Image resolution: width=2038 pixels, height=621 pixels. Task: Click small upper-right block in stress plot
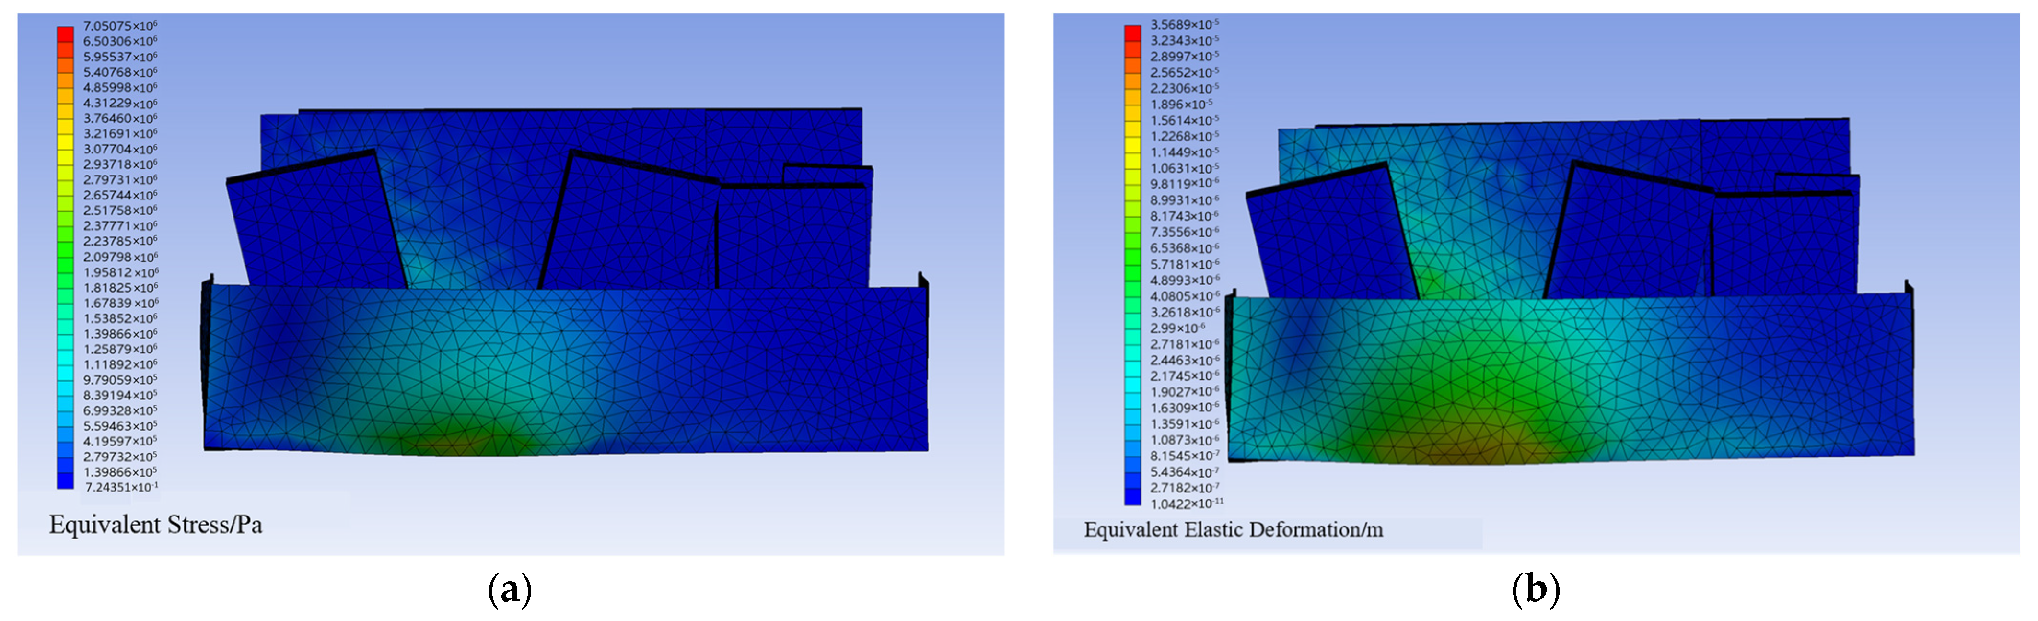pos(827,175)
